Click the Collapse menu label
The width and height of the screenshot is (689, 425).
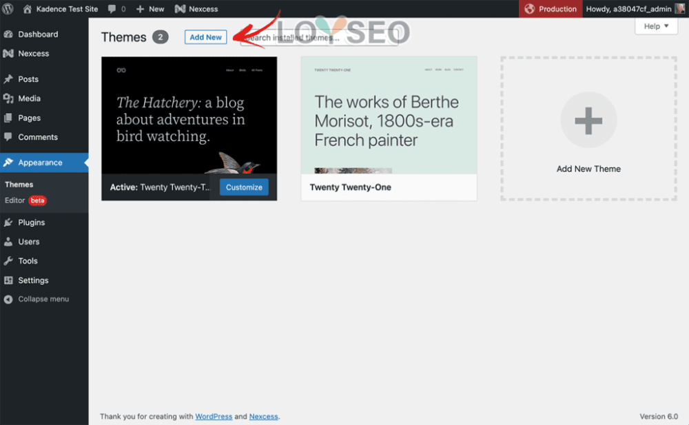[43, 300]
